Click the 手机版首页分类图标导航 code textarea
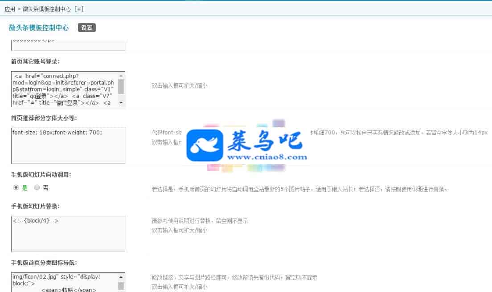492x292 pixels. (65, 282)
